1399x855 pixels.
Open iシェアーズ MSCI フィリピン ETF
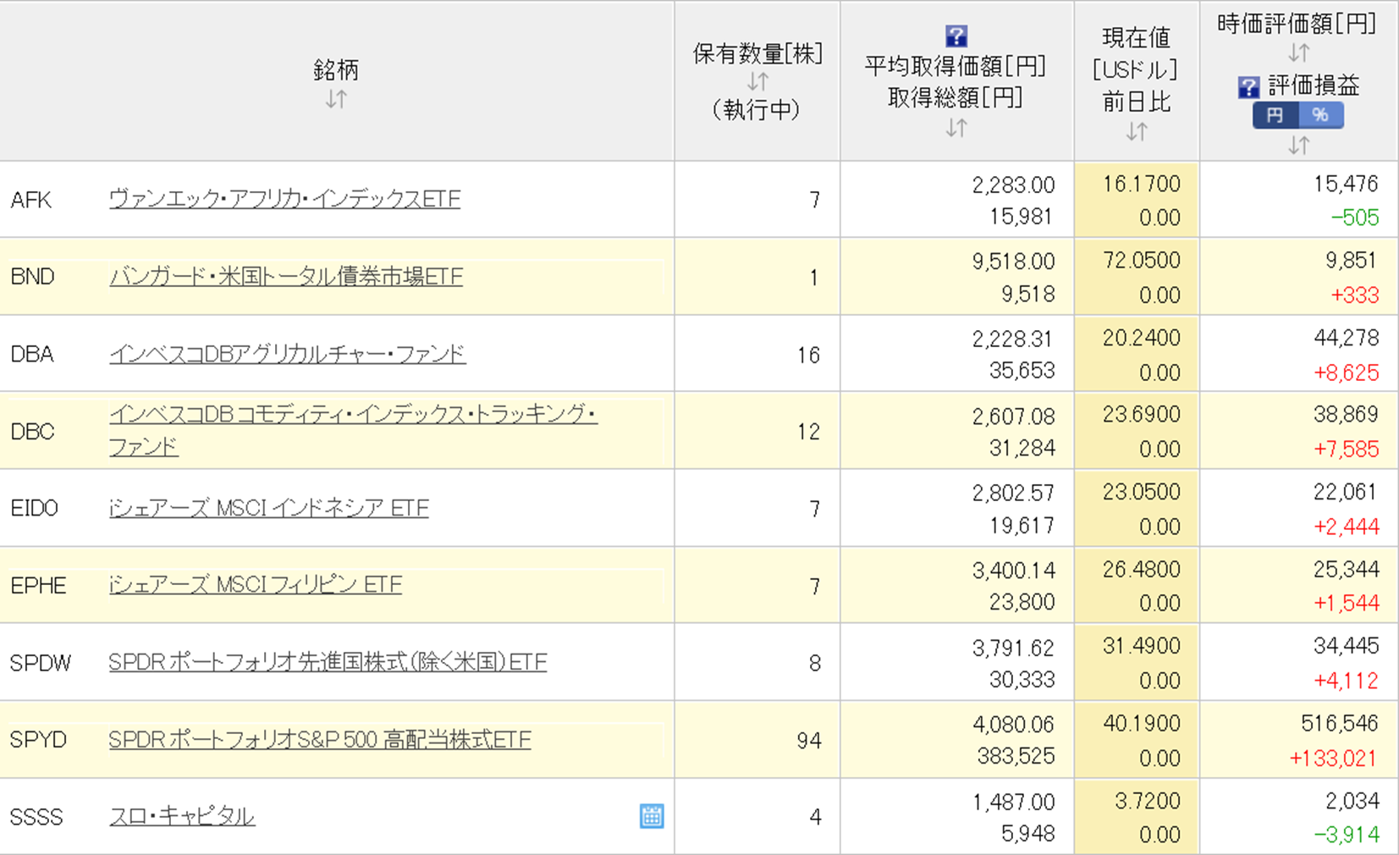point(255,585)
